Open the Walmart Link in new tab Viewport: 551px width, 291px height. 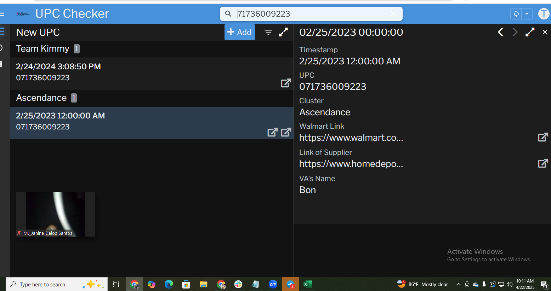pos(543,137)
